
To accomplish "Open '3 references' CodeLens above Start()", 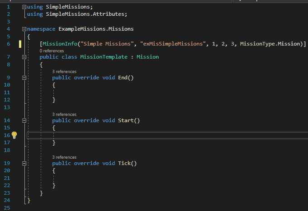I will pyautogui.click(x=64, y=115).
